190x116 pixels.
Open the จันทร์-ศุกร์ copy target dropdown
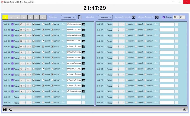coord(68,17)
